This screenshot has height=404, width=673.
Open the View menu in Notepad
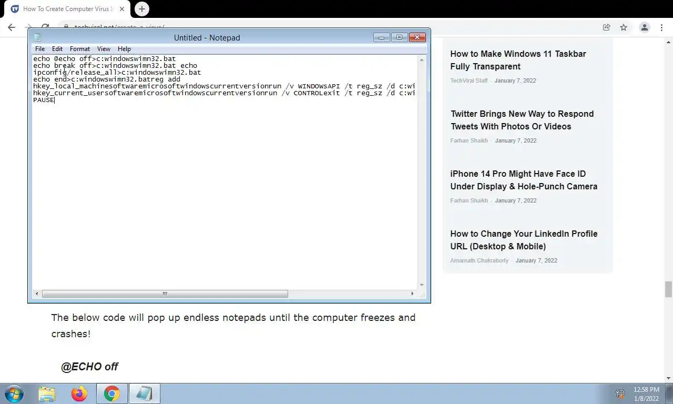pos(104,49)
